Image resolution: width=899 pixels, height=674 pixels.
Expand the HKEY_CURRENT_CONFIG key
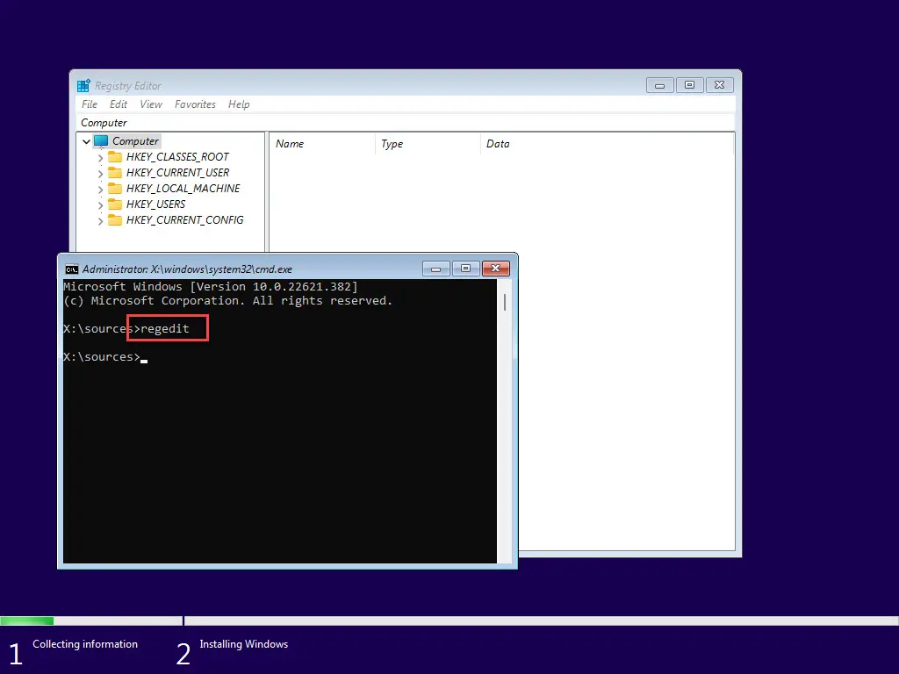(100, 220)
